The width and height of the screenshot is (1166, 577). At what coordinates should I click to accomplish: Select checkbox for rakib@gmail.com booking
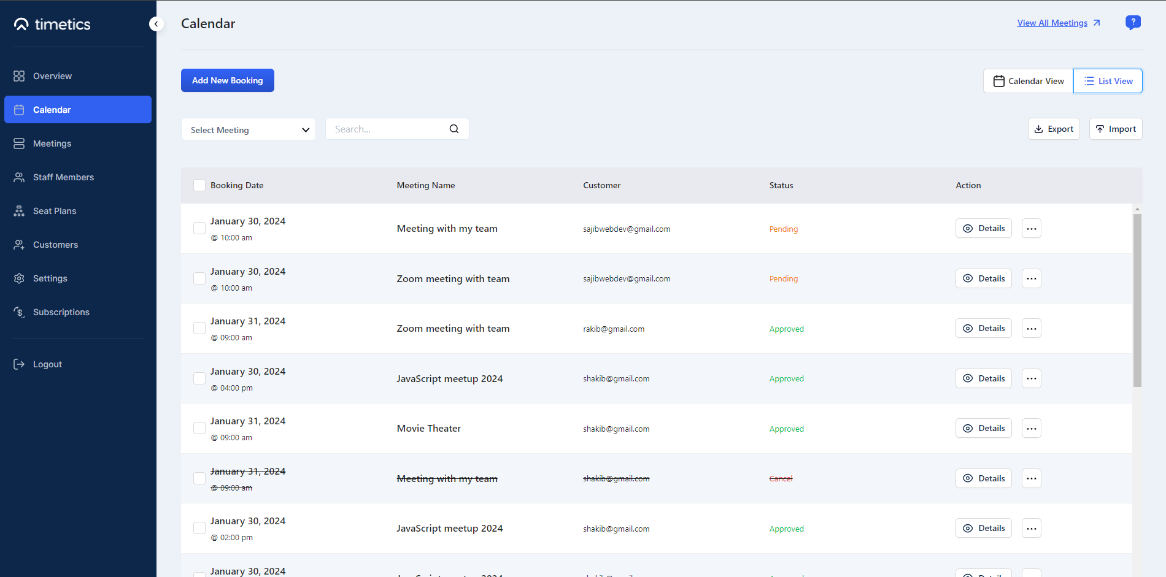(199, 328)
